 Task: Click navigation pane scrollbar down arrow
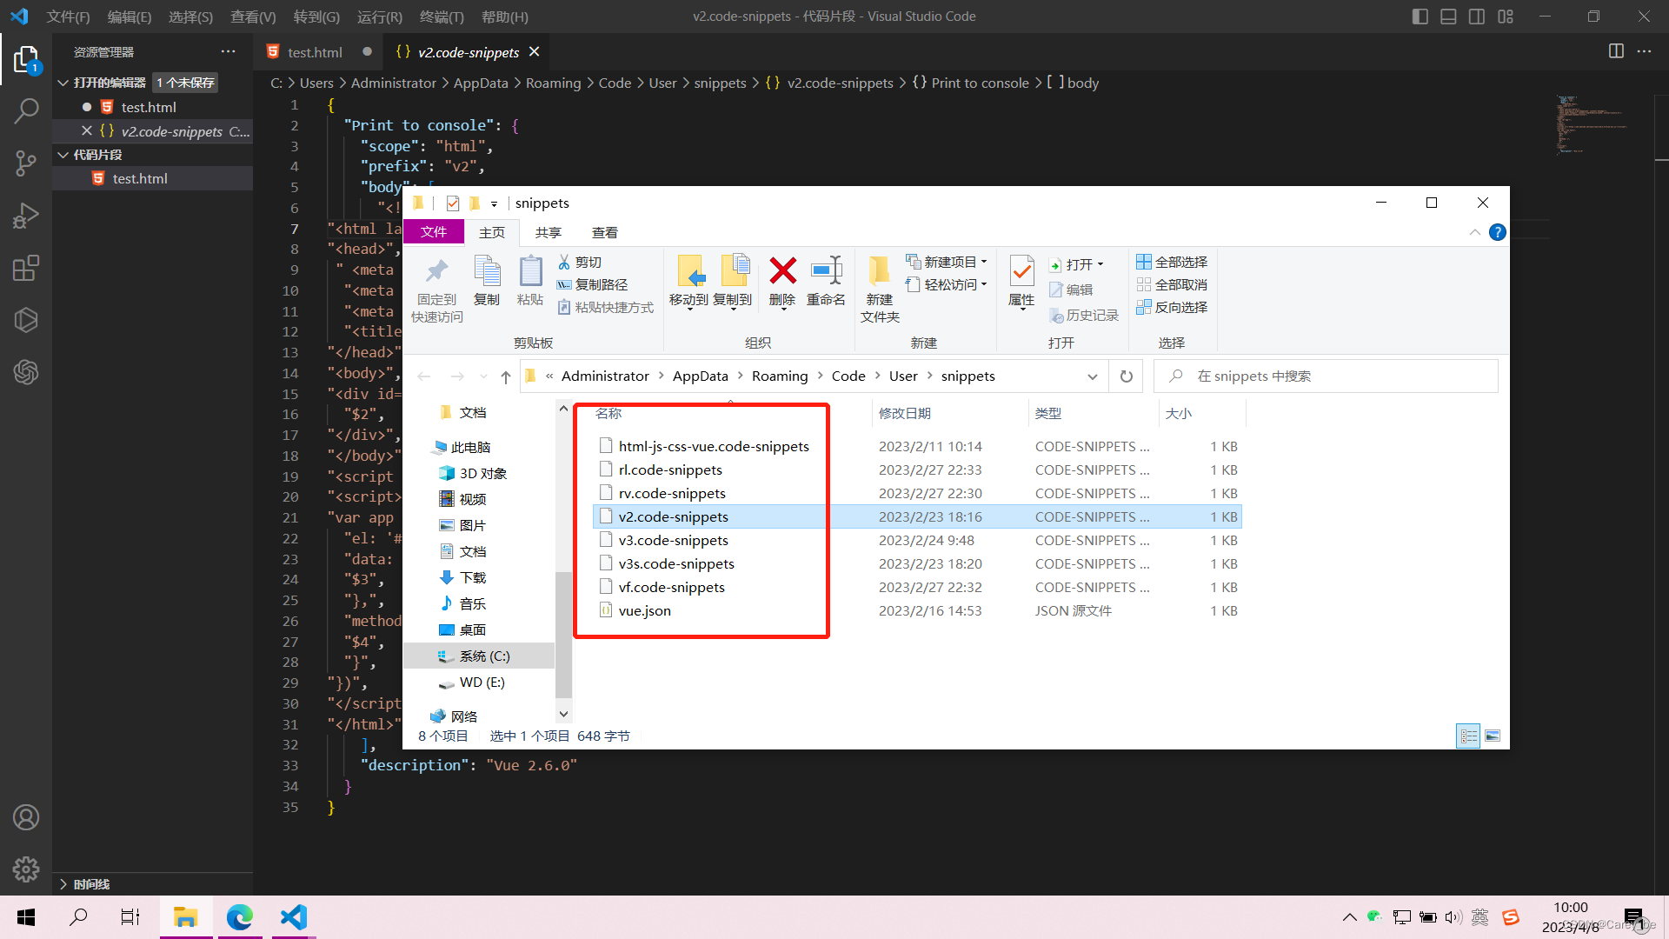[563, 714]
